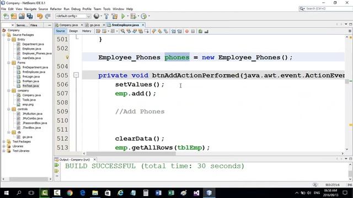This screenshot has width=353, height=198.
Task: Collapse the fold at line 505
Action: click(76, 75)
